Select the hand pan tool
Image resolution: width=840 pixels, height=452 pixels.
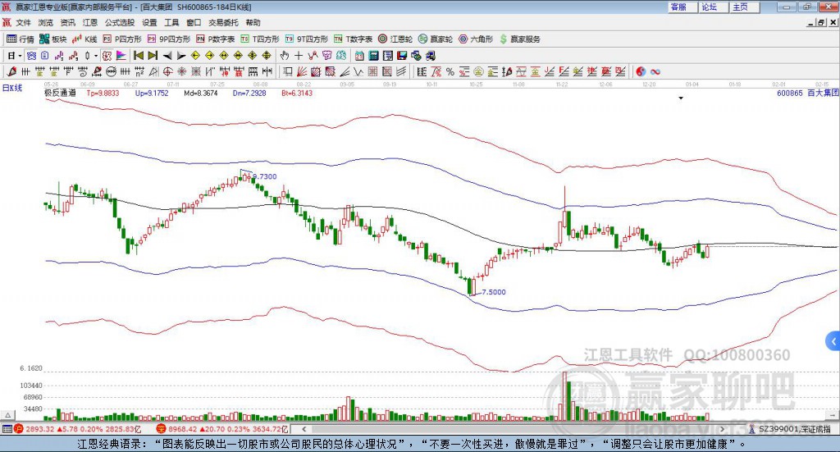click(x=285, y=56)
